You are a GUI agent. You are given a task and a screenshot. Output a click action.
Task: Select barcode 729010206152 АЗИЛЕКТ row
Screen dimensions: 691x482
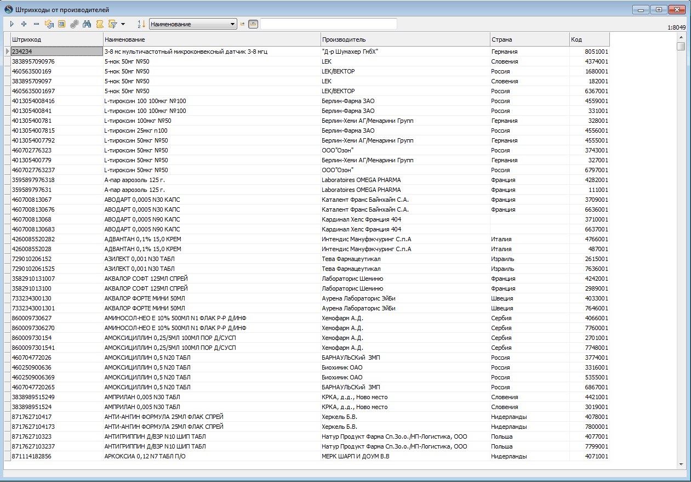click(57, 259)
